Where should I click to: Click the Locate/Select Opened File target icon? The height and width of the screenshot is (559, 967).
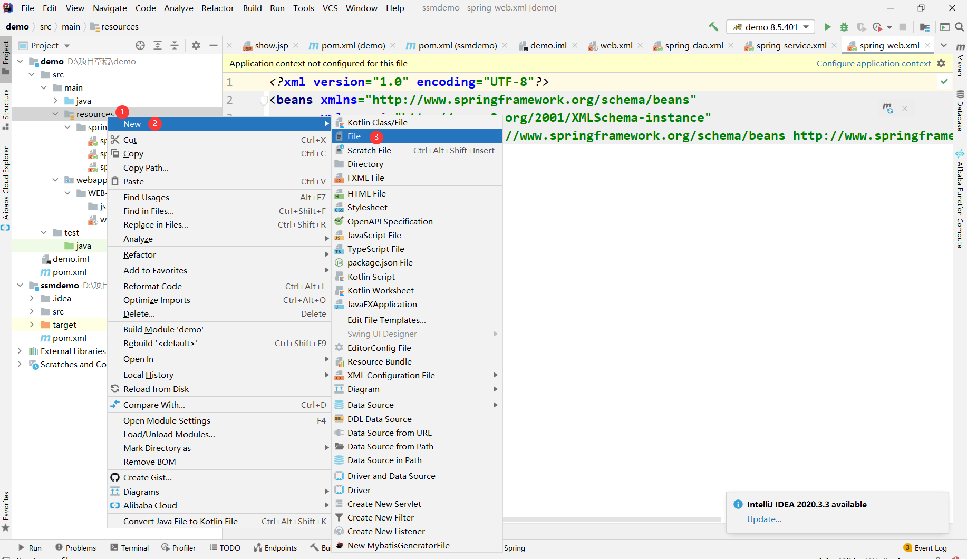coord(140,45)
